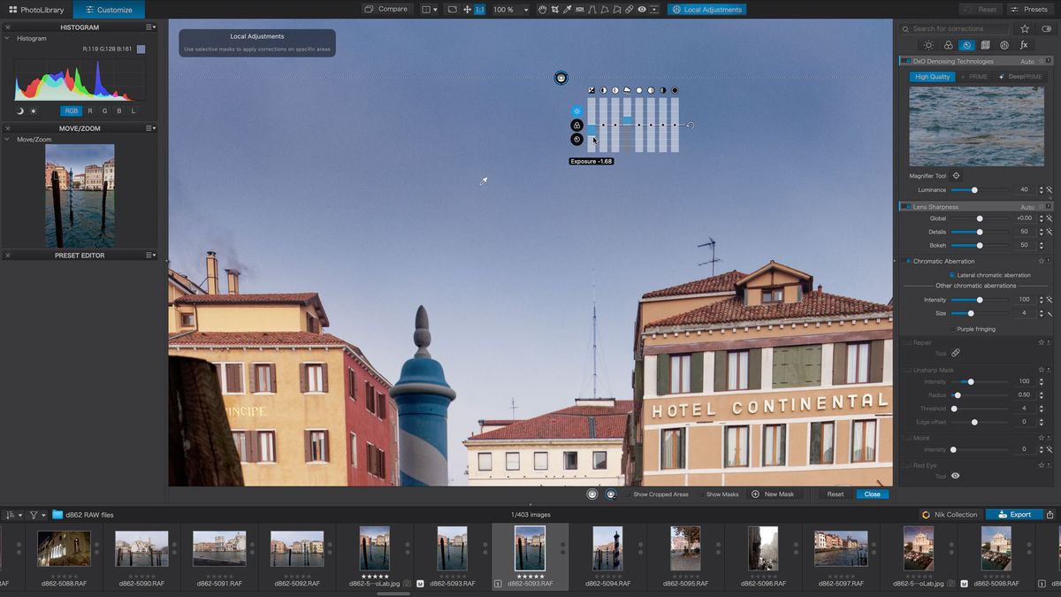
Task: Open Presets button
Action: point(1029,10)
